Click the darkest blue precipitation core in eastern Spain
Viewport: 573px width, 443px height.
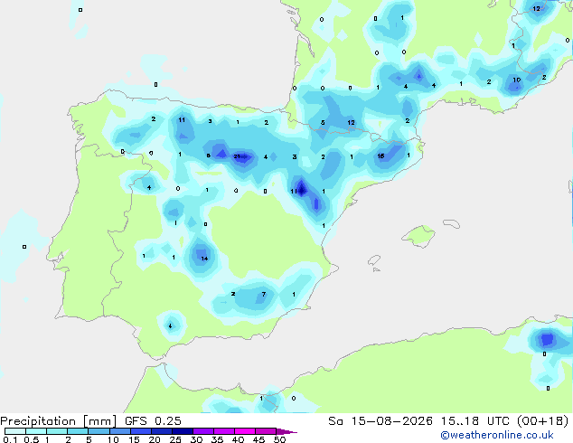click(x=302, y=189)
